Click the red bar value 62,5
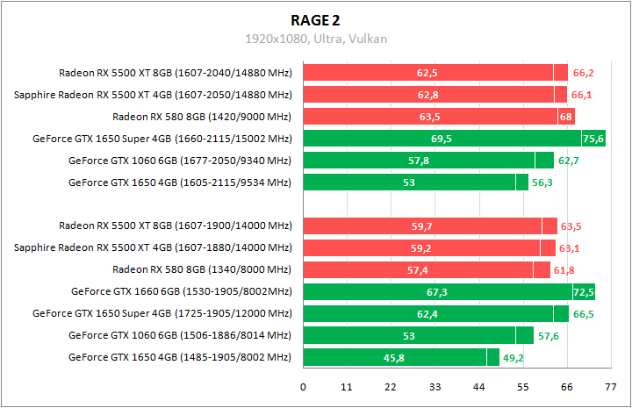This screenshot has width=632, height=408. click(x=427, y=73)
